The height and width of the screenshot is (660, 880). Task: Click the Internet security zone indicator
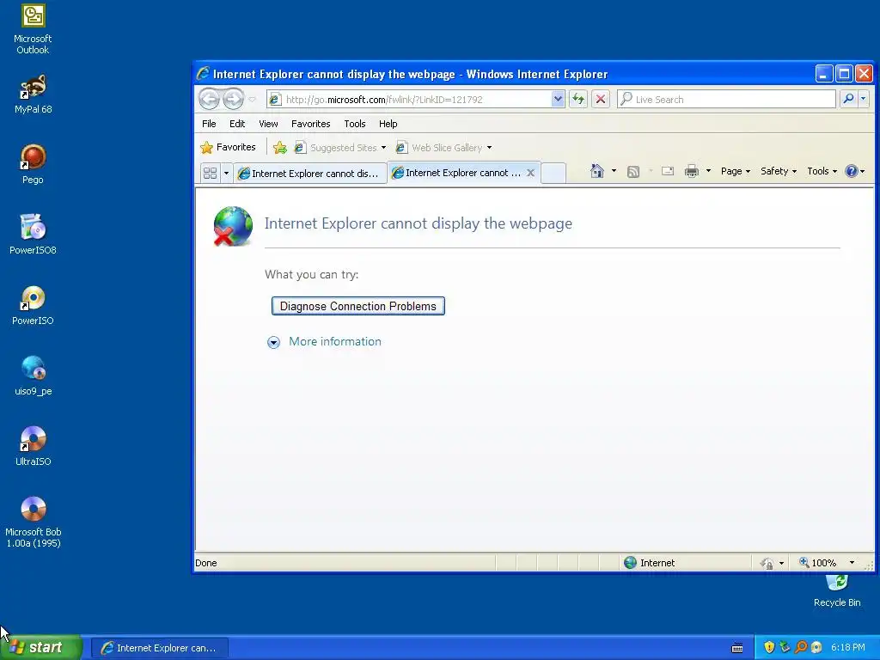(x=650, y=562)
